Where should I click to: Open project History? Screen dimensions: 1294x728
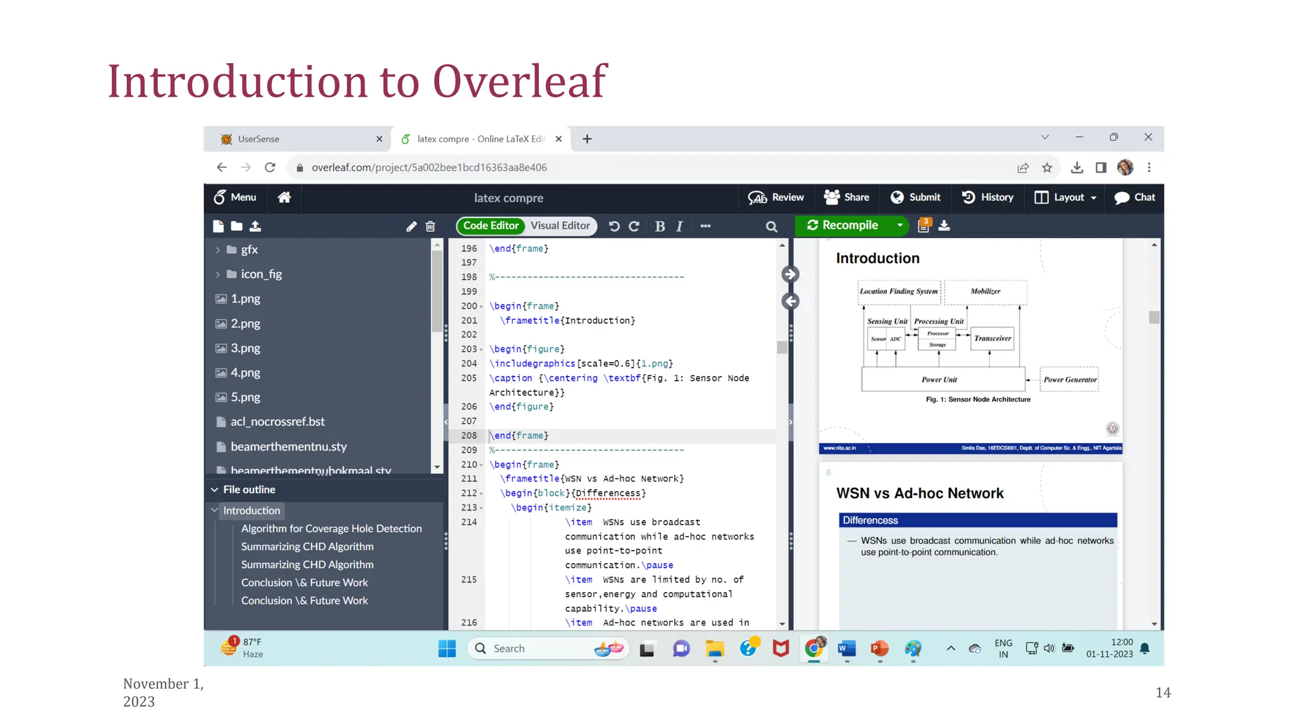tap(988, 197)
